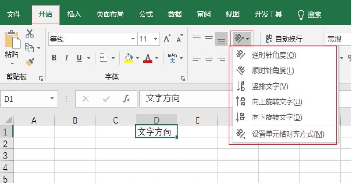Switch to the 数据 tab
This screenshot has height=183, width=355.
tap(175, 14)
